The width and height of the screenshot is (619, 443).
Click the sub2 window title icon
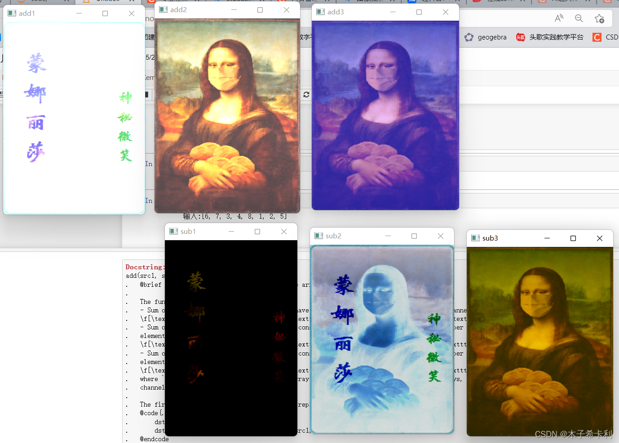coord(319,236)
